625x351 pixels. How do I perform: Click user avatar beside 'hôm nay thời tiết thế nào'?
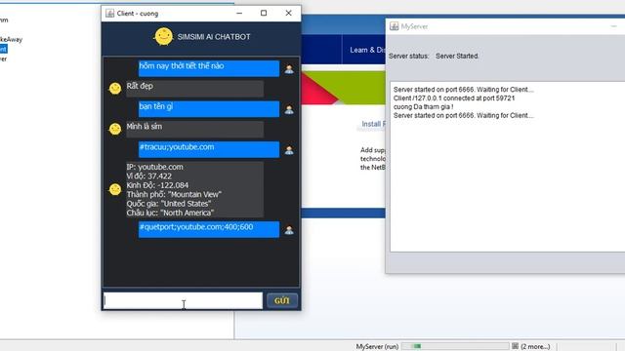(289, 69)
